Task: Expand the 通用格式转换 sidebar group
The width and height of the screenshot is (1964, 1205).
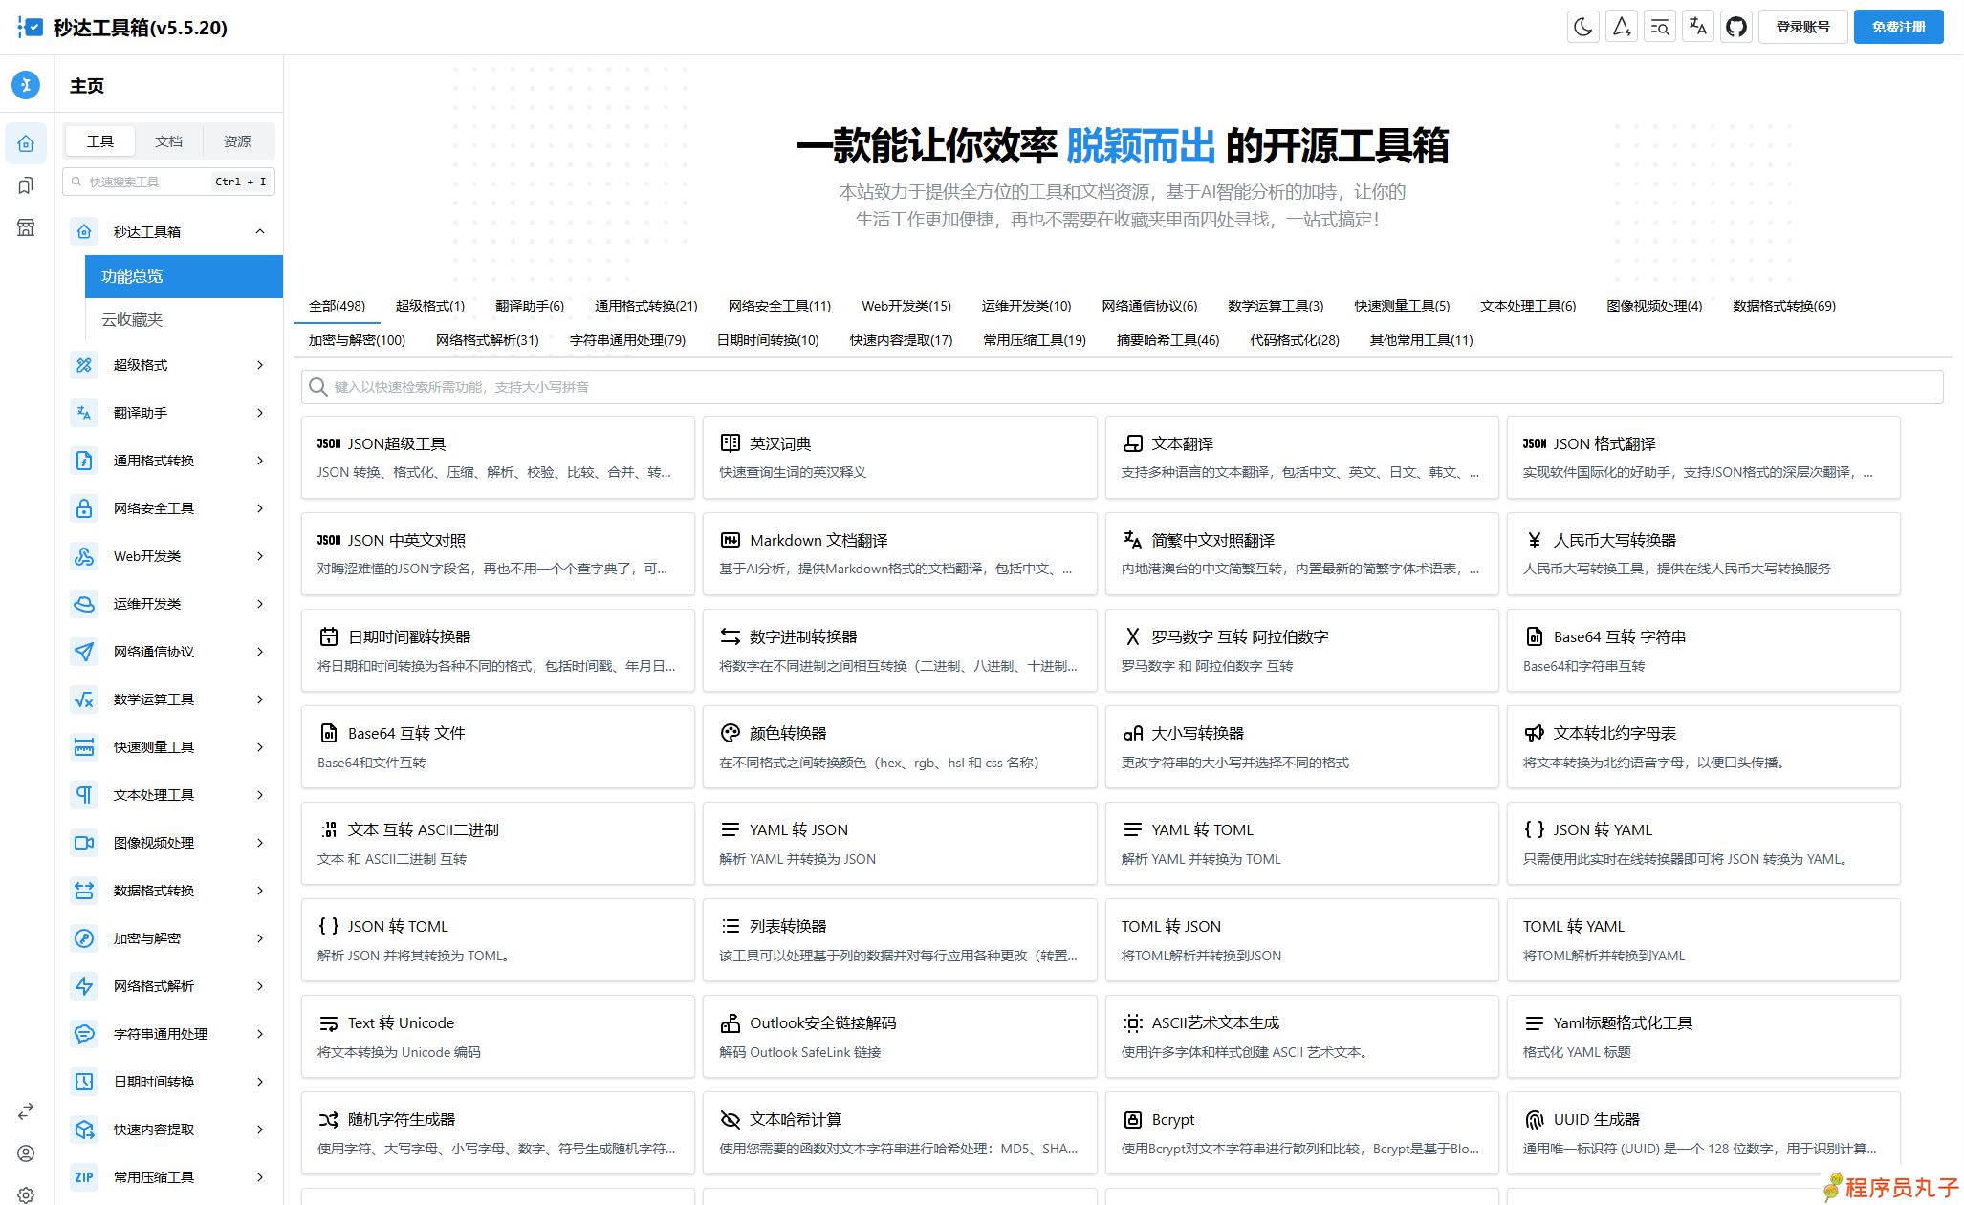Action: (x=168, y=461)
